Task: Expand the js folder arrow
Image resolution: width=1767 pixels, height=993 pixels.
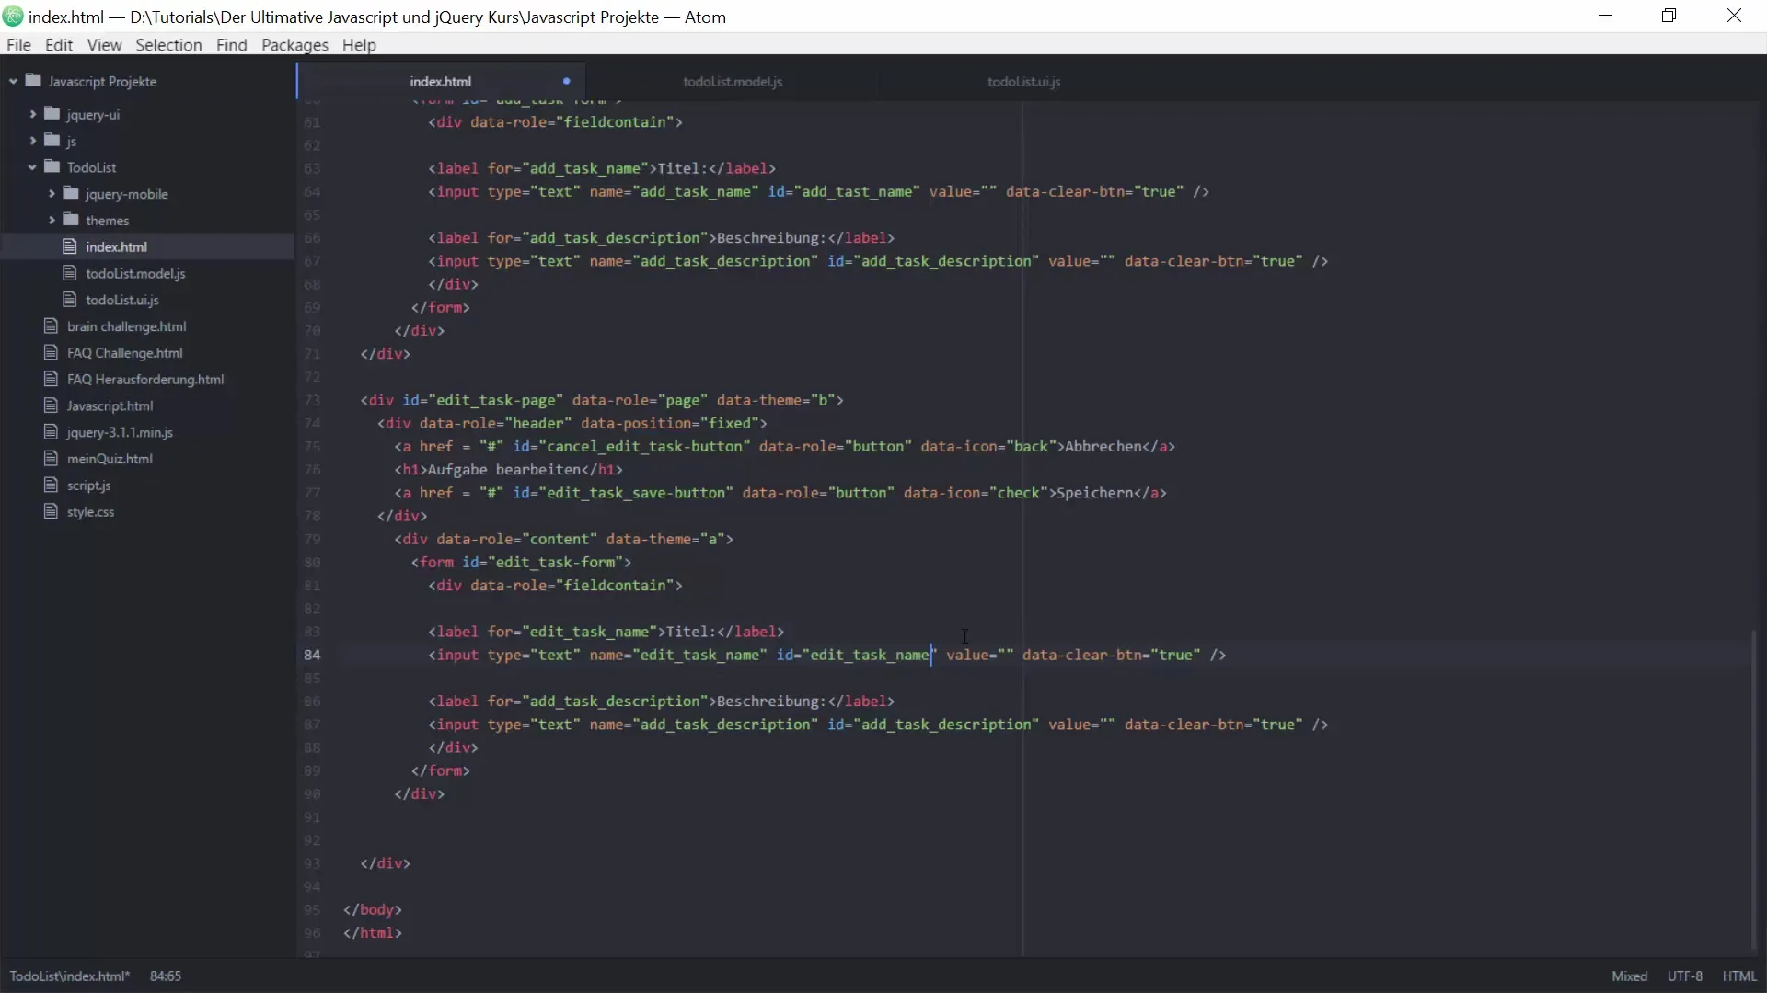Action: (32, 141)
